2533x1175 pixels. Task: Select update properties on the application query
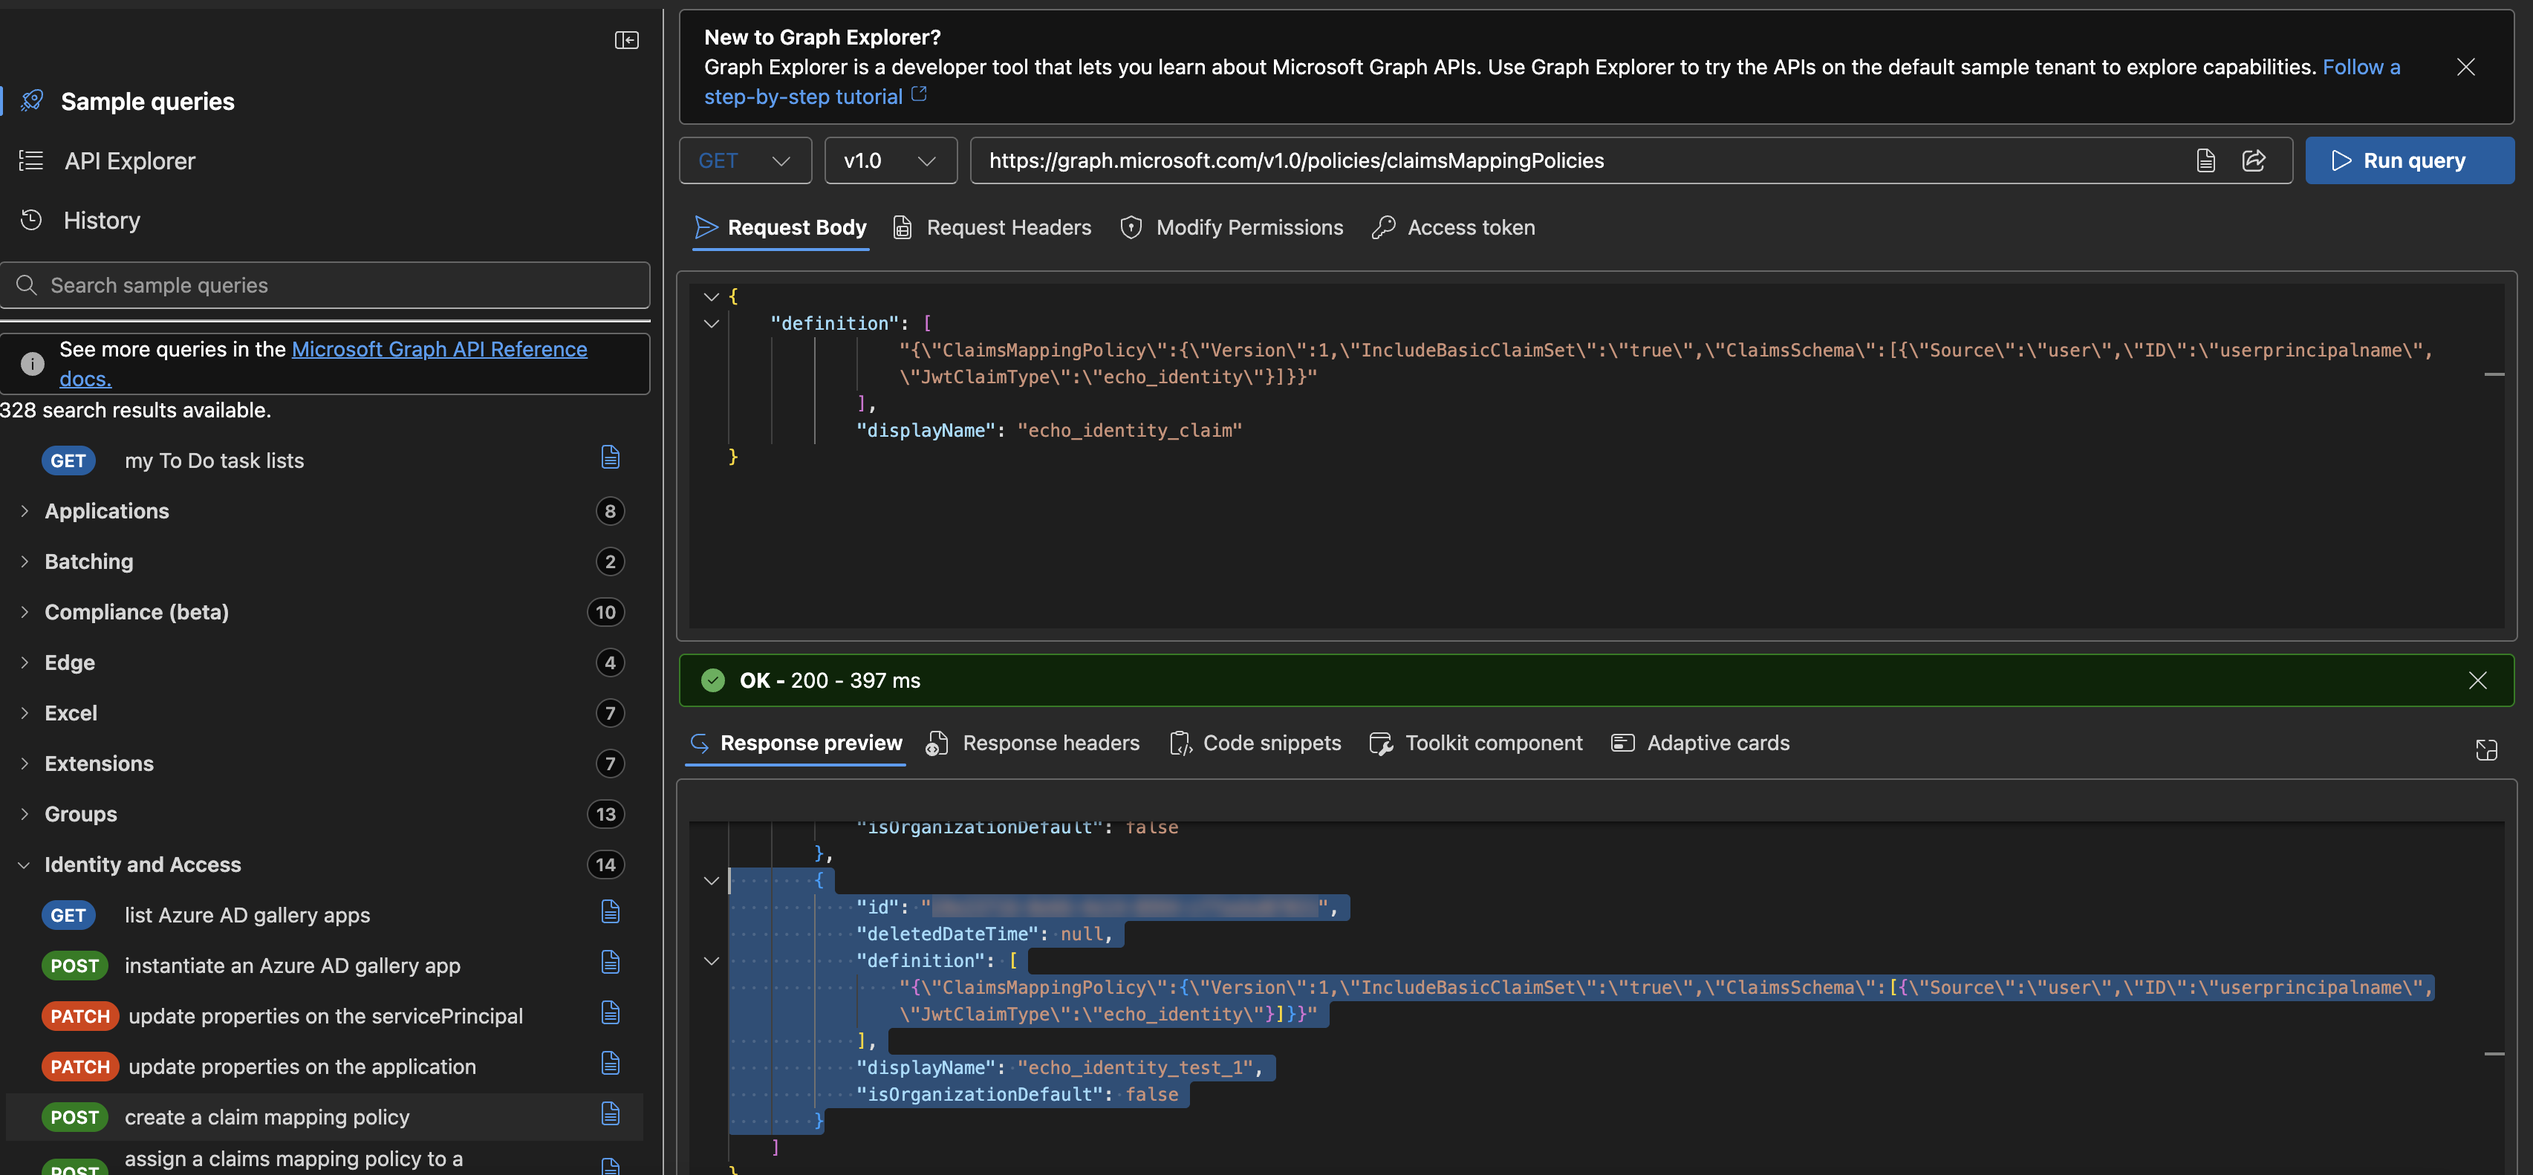[x=302, y=1067]
